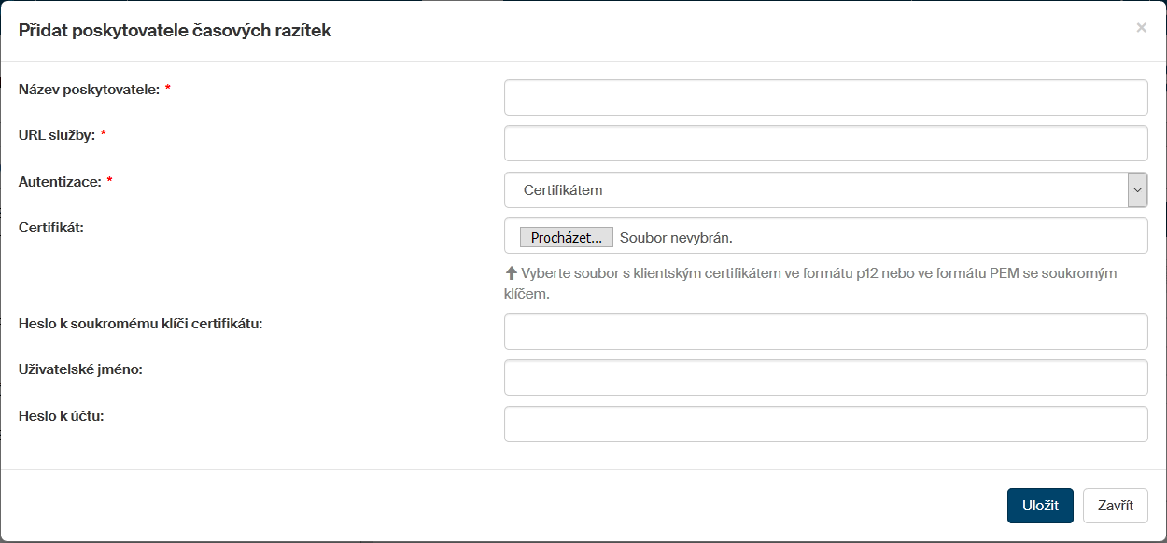Focus the Název poskytovatele text field
This screenshot has width=1167, height=543.
(x=825, y=97)
